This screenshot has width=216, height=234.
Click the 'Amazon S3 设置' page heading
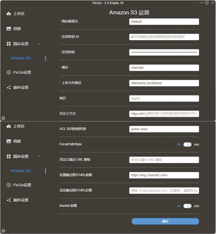point(129,12)
